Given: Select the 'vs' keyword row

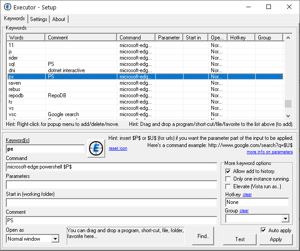Looking at the screenshot, I should click(x=145, y=108).
